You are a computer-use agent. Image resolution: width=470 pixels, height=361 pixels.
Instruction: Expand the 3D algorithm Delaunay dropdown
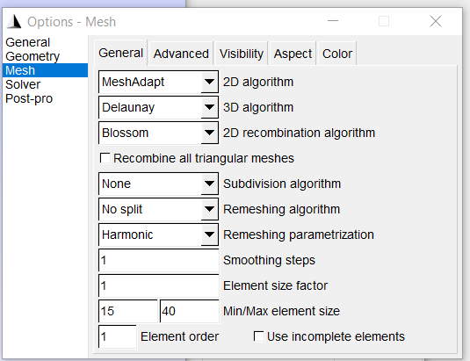(x=158, y=107)
